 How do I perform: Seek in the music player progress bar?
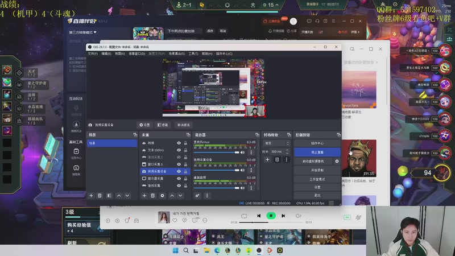[x=271, y=222]
